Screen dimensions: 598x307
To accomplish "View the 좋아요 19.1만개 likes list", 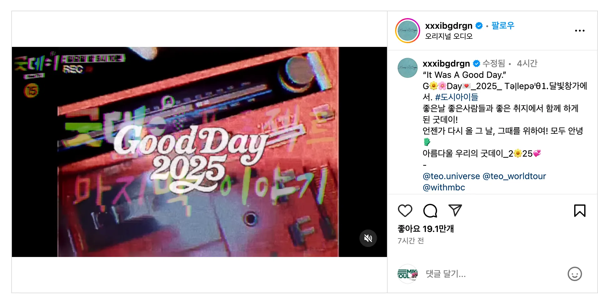I will pyautogui.click(x=425, y=229).
